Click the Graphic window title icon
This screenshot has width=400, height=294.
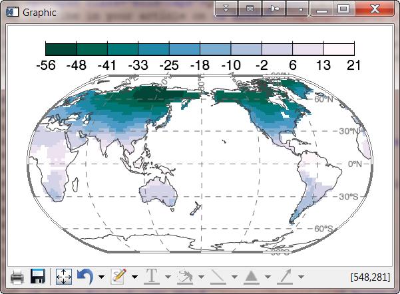click(x=13, y=12)
